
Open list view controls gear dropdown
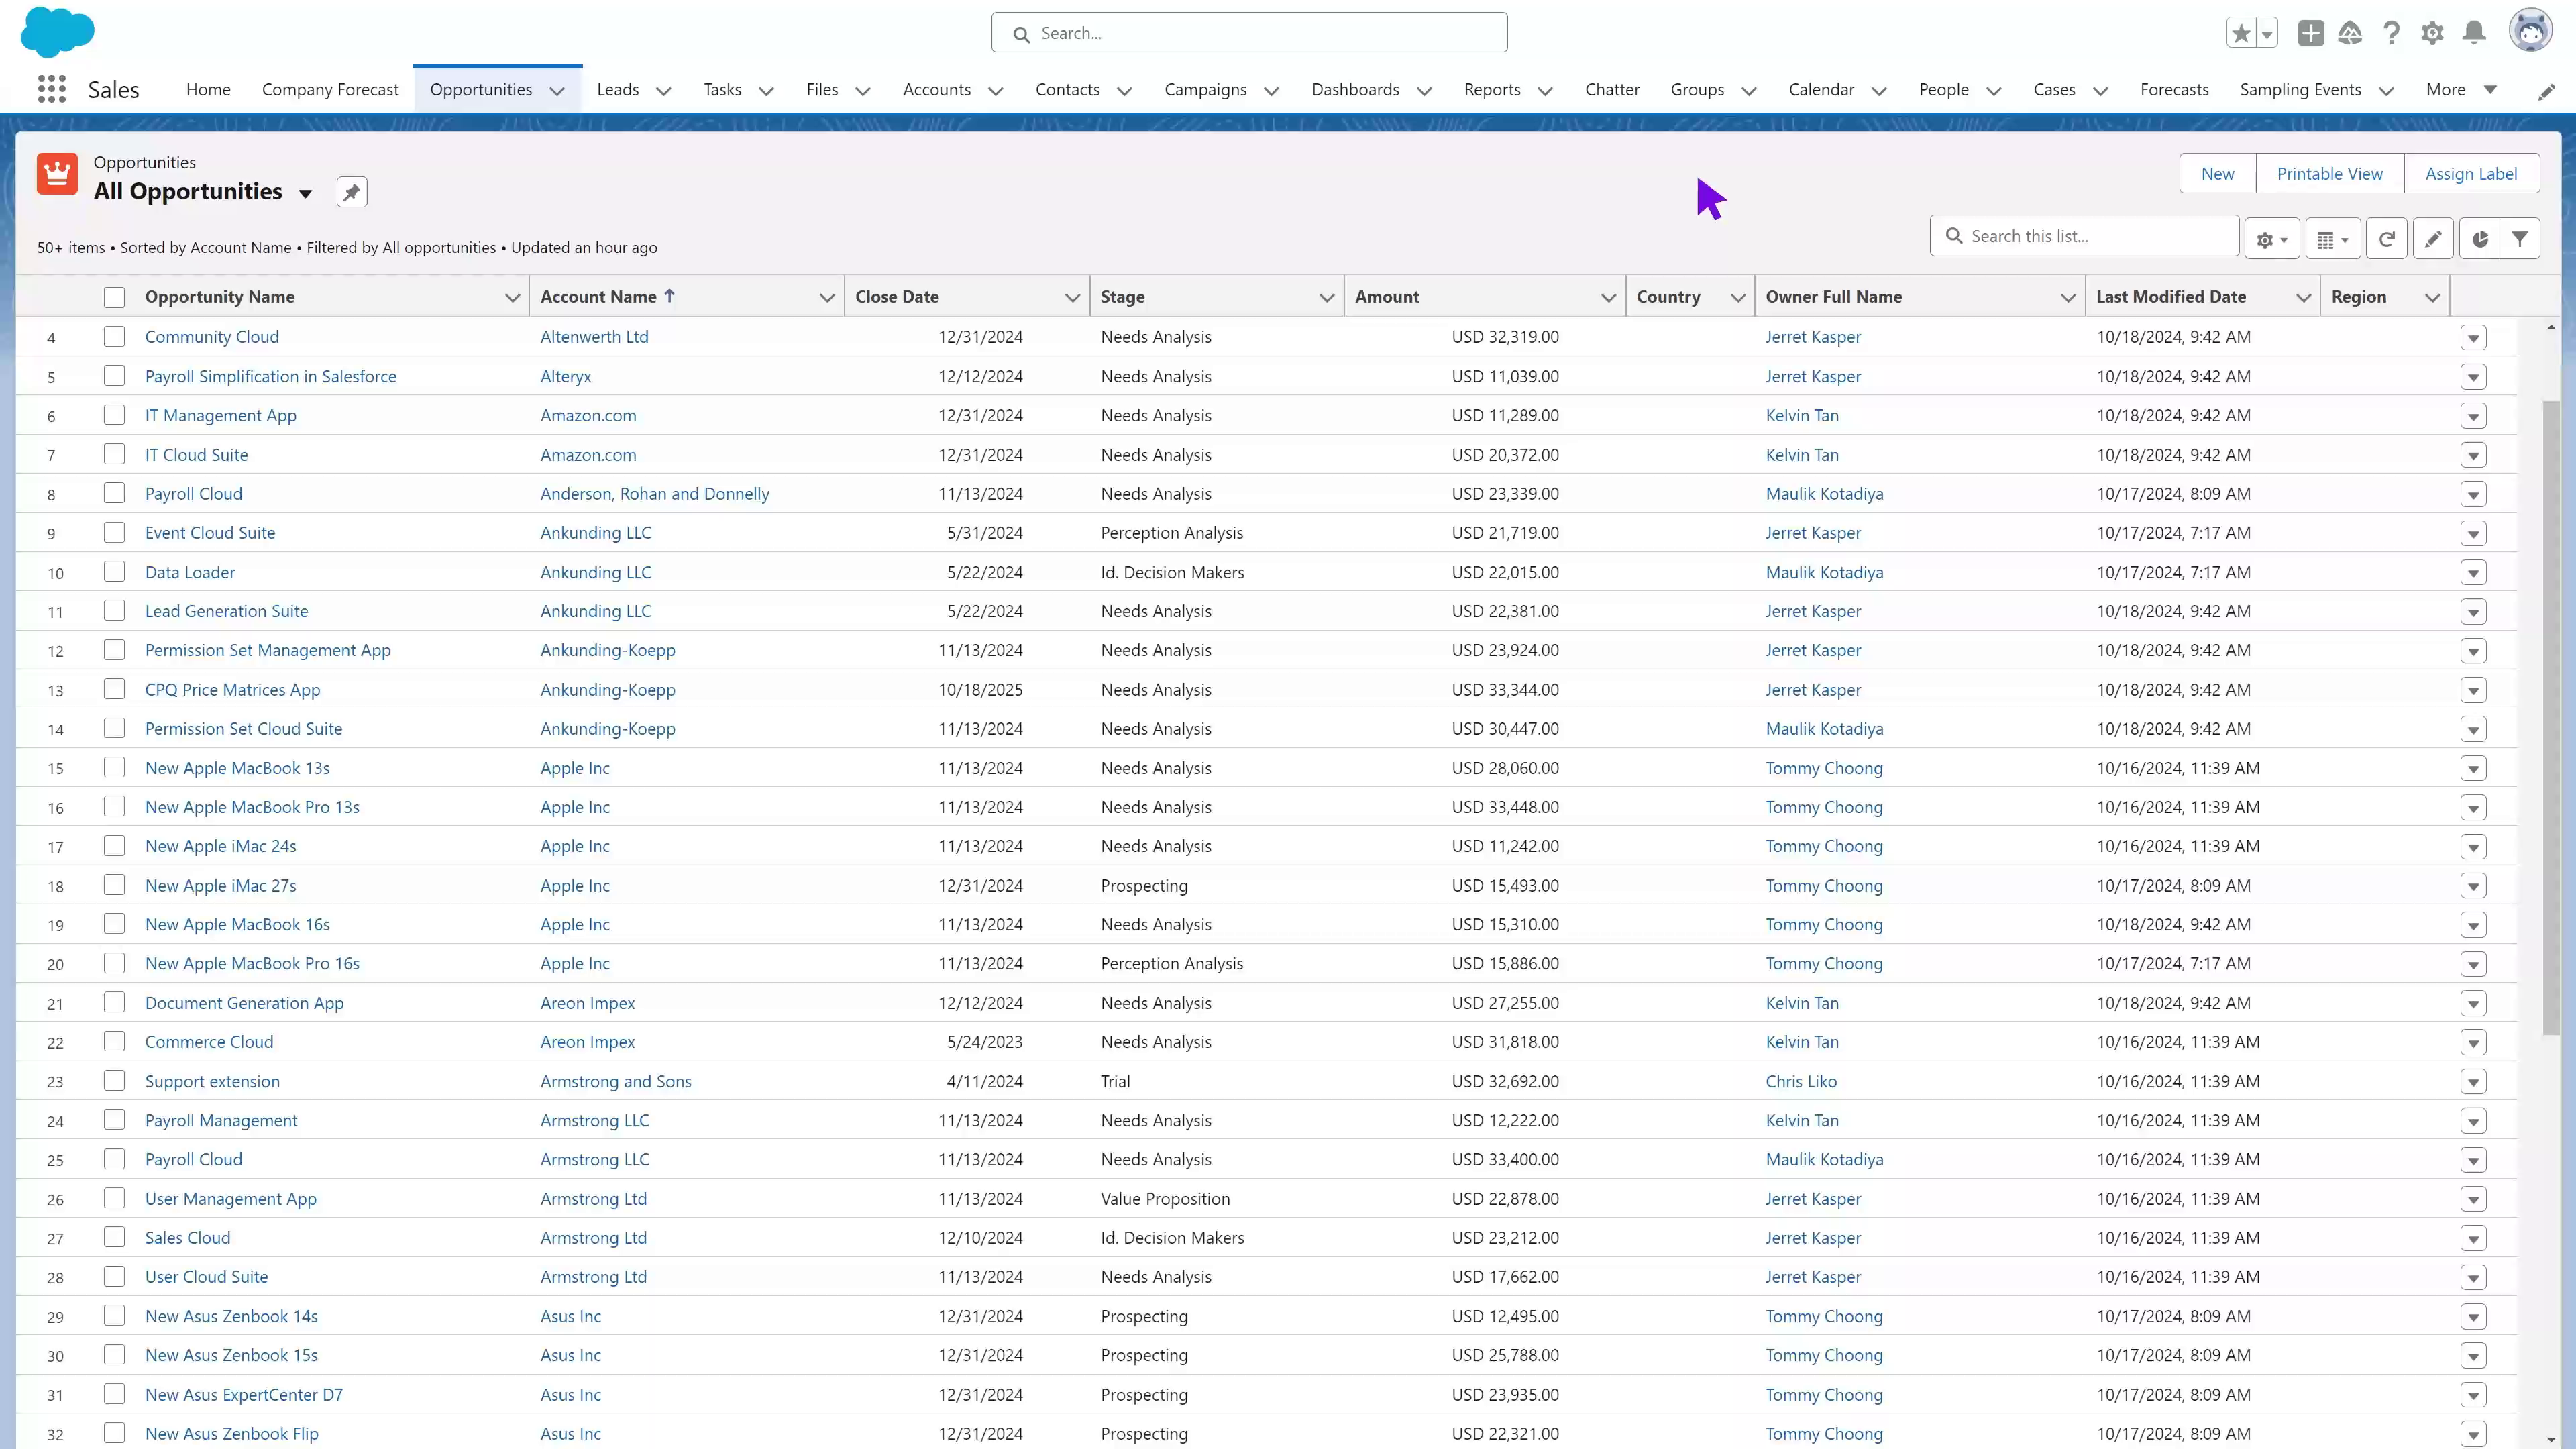[x=2271, y=239]
